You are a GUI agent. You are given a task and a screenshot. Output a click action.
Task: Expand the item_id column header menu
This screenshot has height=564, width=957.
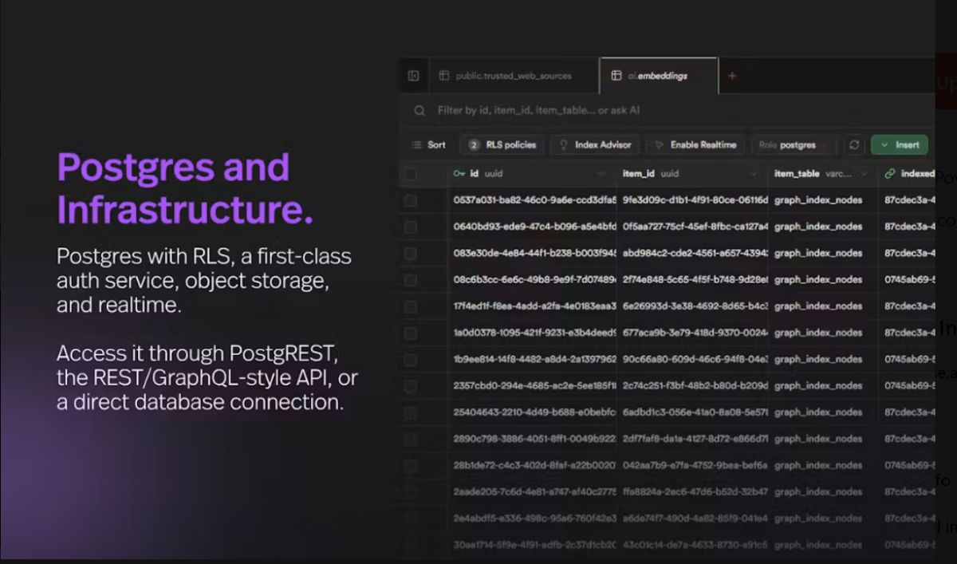pyautogui.click(x=754, y=174)
